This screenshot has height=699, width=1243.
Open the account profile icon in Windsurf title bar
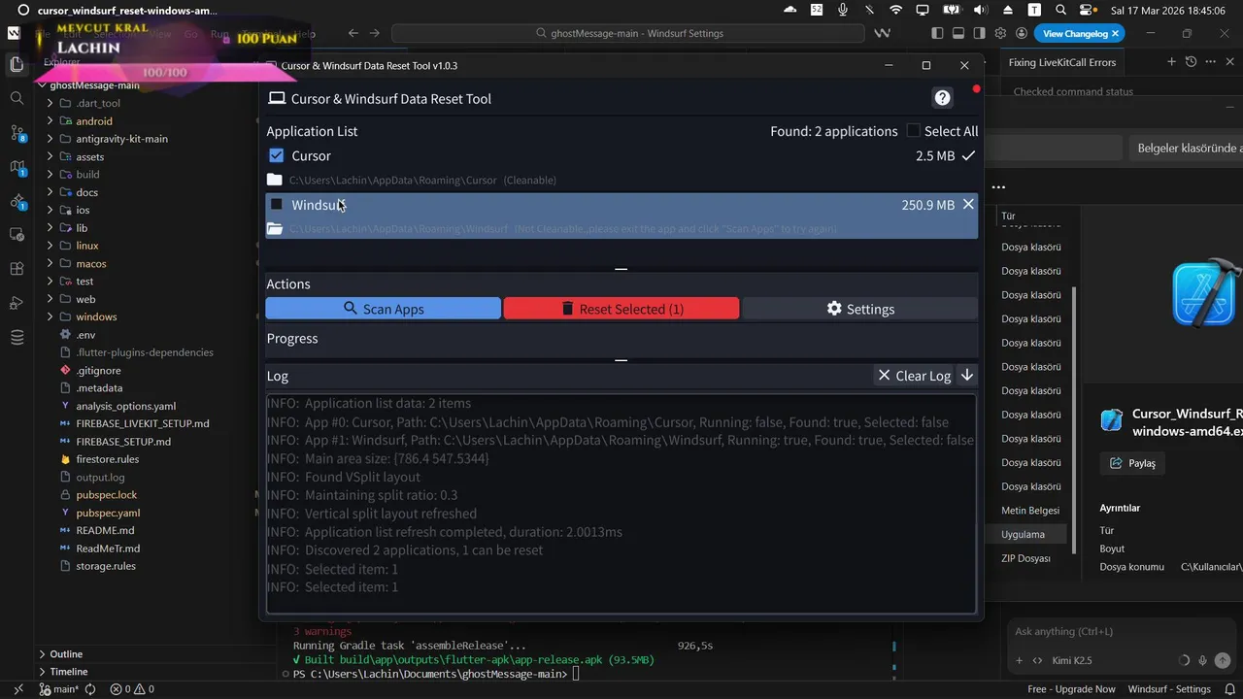(x=1022, y=33)
